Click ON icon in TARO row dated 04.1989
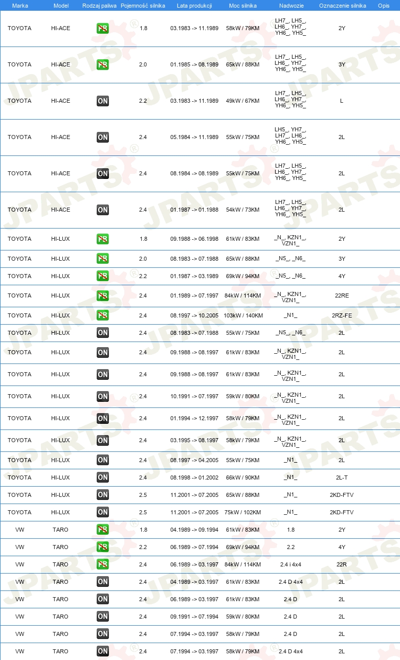 point(103,582)
